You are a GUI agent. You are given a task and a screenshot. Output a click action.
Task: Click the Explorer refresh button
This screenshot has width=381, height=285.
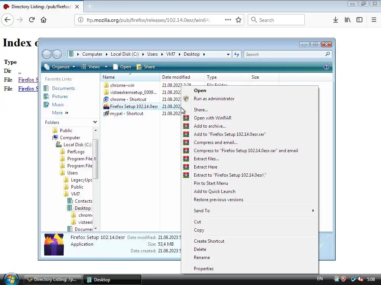tap(237, 54)
